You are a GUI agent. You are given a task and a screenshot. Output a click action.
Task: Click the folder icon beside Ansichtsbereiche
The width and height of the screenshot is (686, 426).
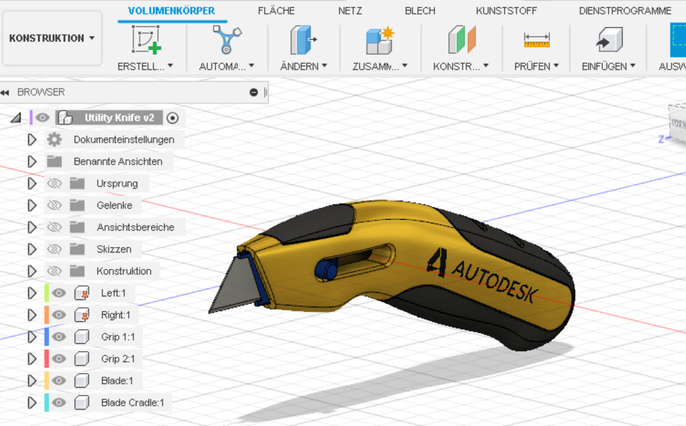click(x=77, y=227)
